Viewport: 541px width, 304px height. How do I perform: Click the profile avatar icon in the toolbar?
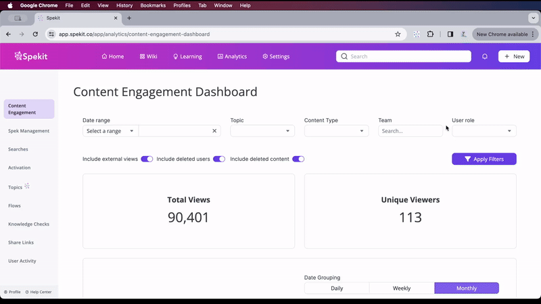(464, 34)
